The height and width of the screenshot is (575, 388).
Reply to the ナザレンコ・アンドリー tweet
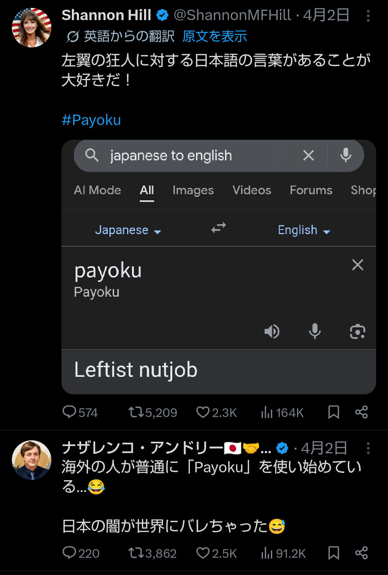[x=69, y=553]
